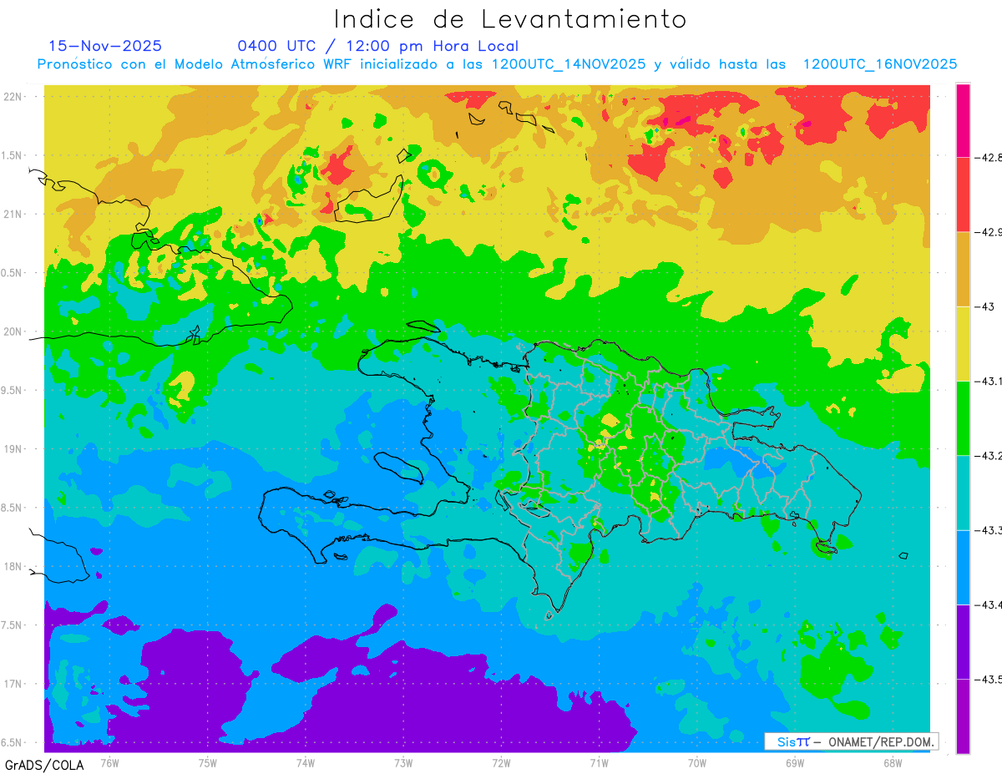The width and height of the screenshot is (1002, 774).
Task: Click the latitude label '17N'
Action: pos(14,684)
